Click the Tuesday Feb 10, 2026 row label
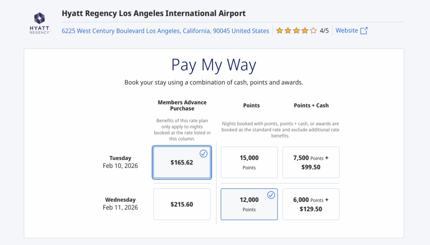 coord(120,162)
